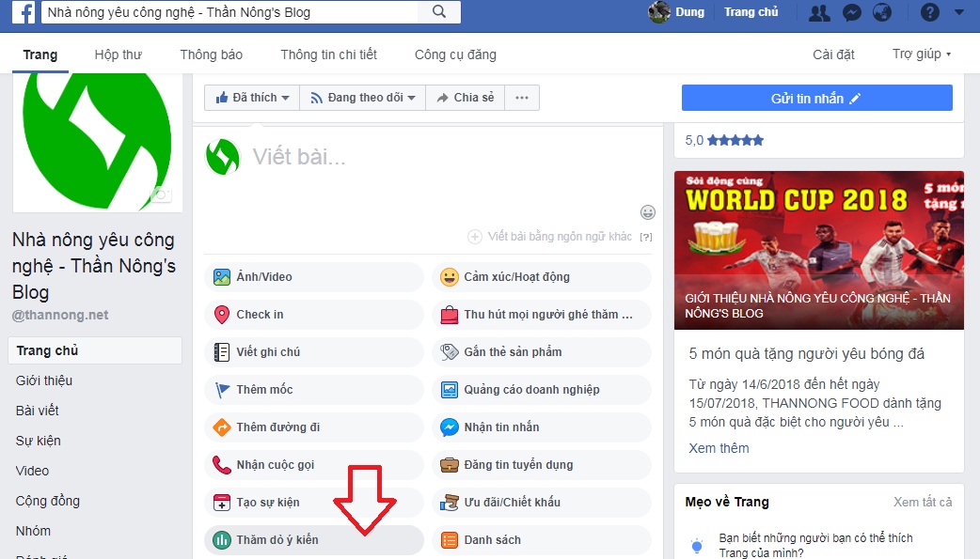The width and height of the screenshot is (980, 559).
Task: Click the camera icon on profile picture
Action: point(161,195)
